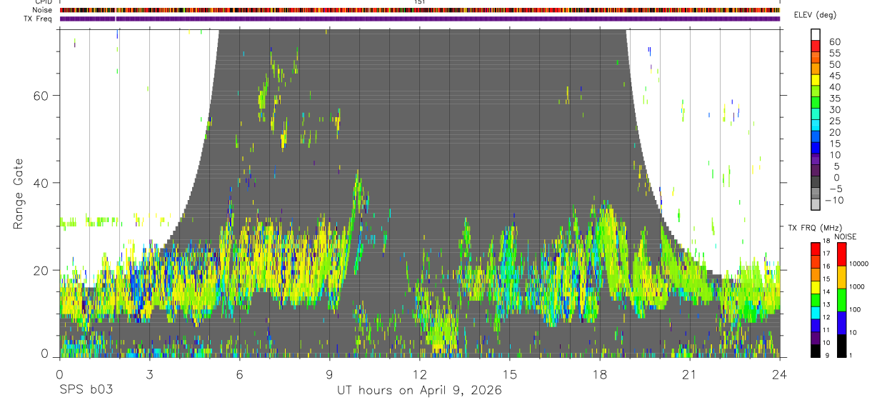Screen dimensions: 877x405
Task: Click the 'UT hours on April 9, 2026' axis title
Action: coord(419,391)
